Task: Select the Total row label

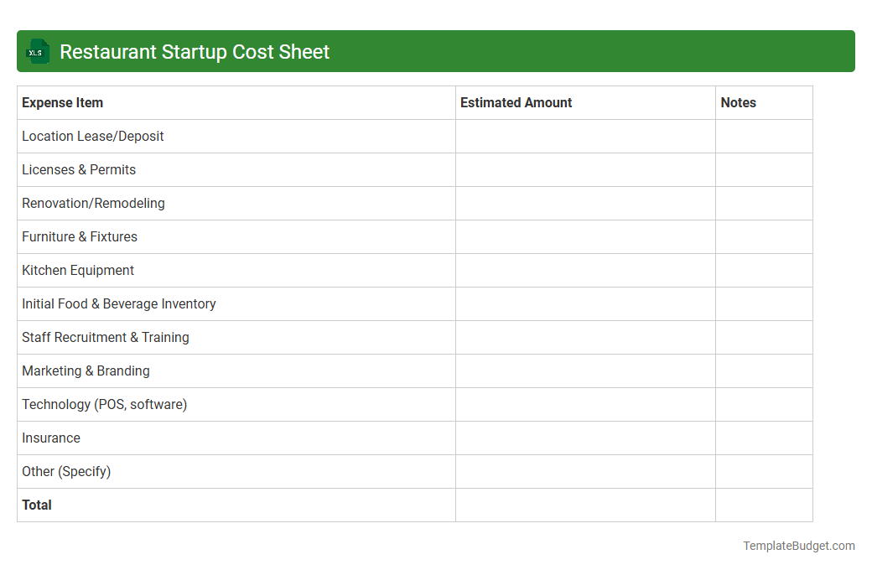Action: tap(37, 505)
